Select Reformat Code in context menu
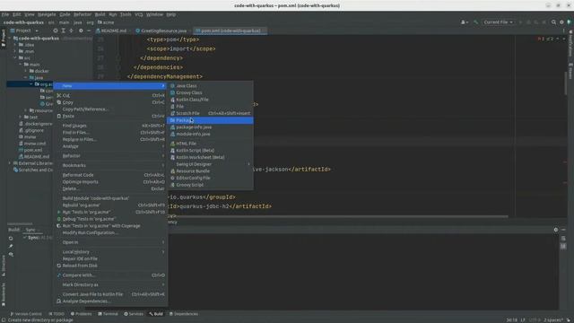 pyautogui.click(x=110, y=175)
